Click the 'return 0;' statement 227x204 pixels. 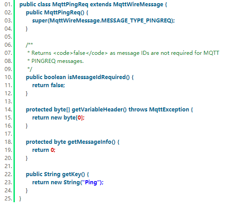44,150
